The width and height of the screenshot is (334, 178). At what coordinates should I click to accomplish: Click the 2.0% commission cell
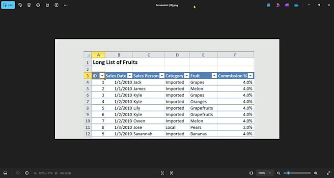click(236, 127)
